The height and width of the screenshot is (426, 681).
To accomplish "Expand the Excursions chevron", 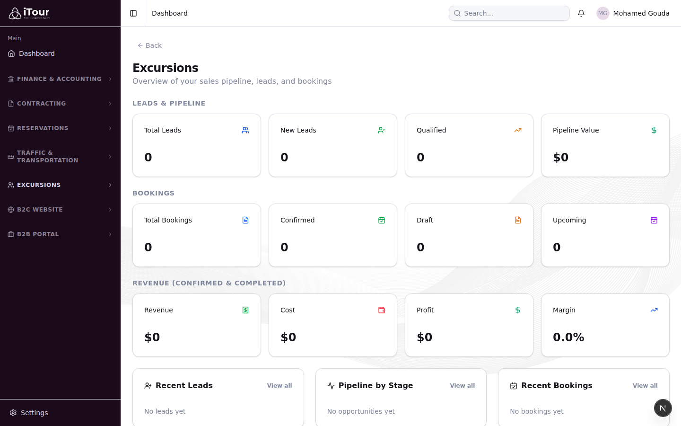I will pyautogui.click(x=110, y=185).
